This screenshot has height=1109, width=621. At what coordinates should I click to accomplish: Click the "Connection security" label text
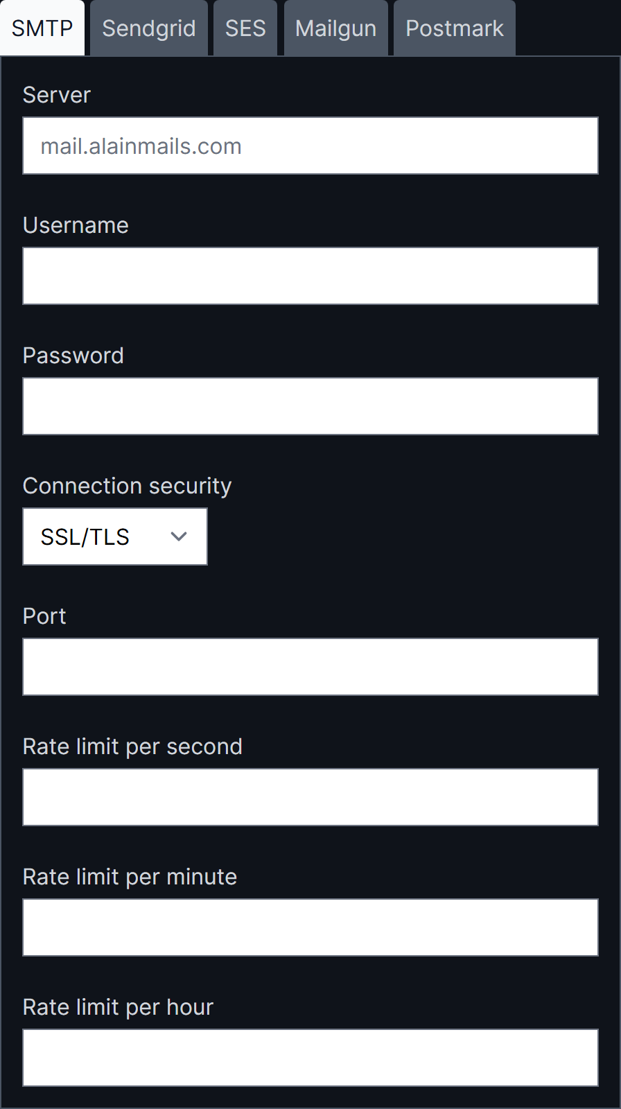[127, 486]
